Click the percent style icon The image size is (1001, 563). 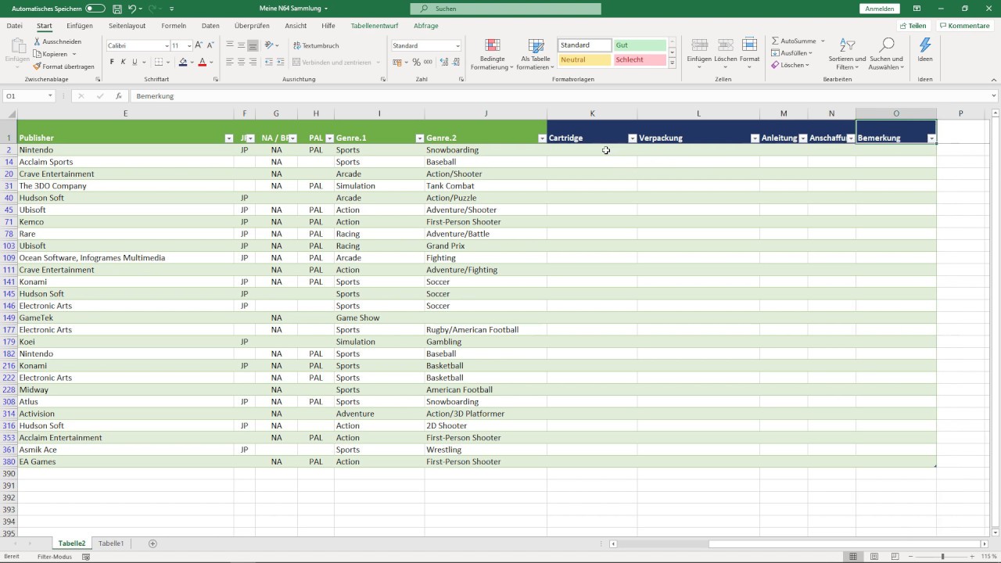point(415,62)
